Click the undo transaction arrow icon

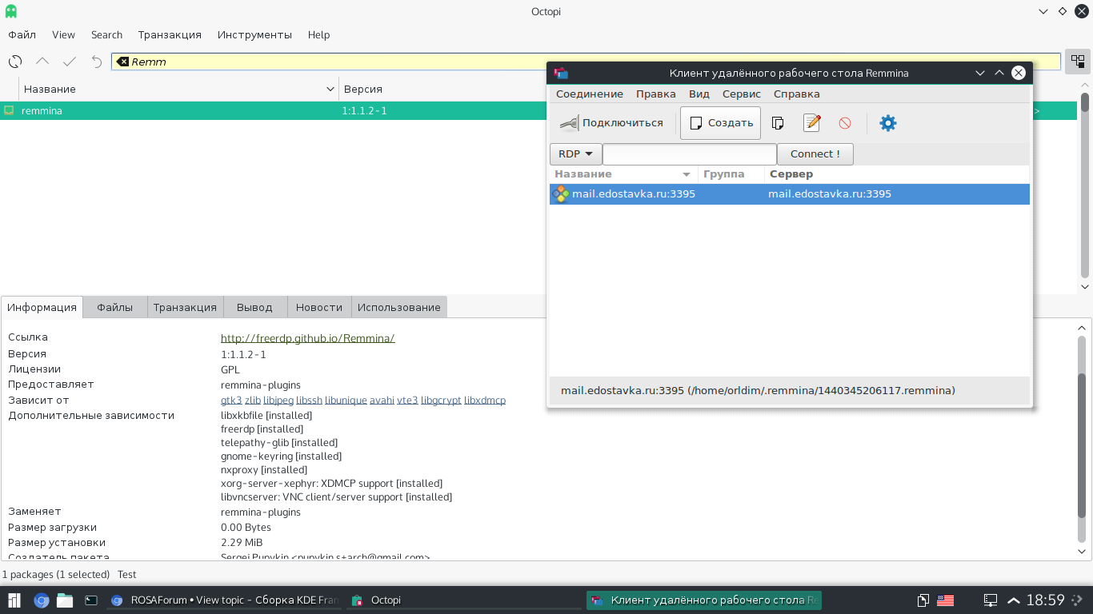97,62
